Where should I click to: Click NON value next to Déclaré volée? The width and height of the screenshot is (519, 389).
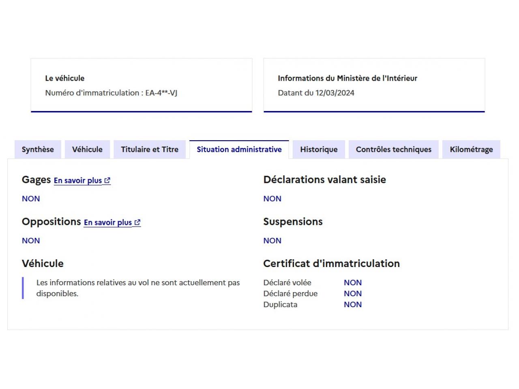pyautogui.click(x=353, y=282)
